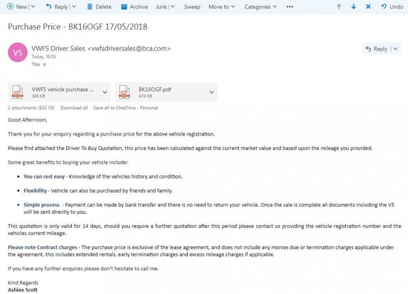
Task: Go to previous message with up arrow
Action: point(339,7)
